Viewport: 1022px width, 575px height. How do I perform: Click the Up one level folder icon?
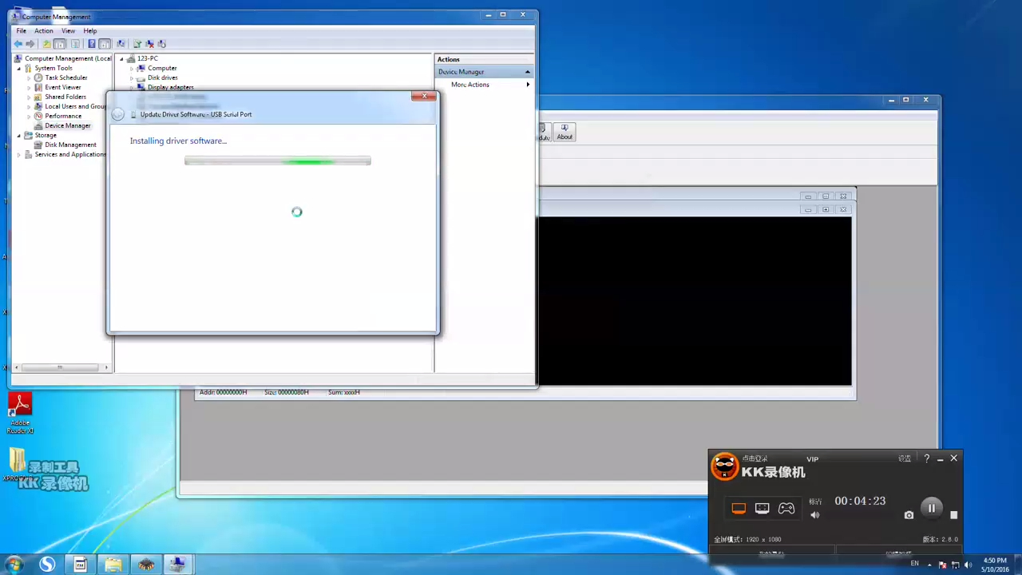point(46,44)
